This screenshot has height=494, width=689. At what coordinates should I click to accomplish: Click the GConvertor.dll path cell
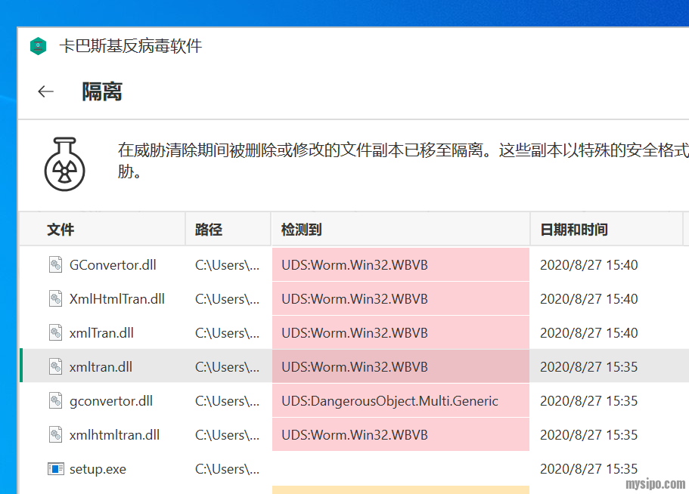227,265
